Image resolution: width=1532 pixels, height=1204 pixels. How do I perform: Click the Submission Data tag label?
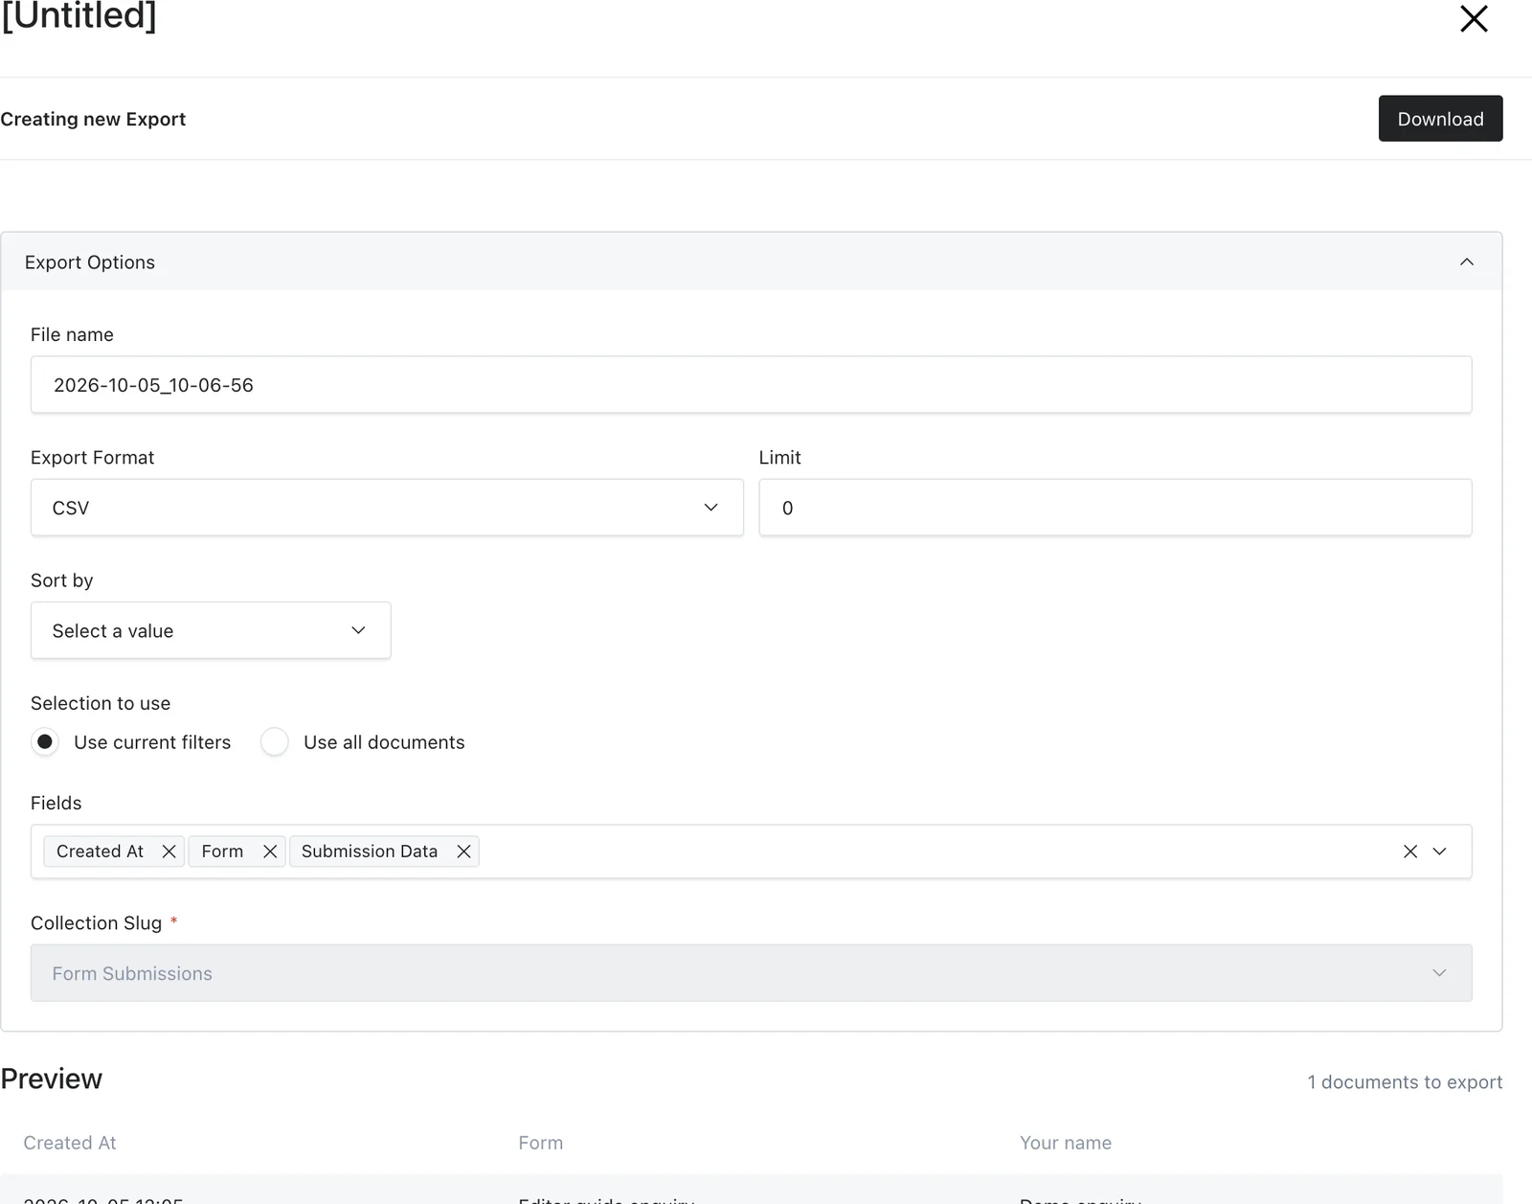click(x=370, y=852)
